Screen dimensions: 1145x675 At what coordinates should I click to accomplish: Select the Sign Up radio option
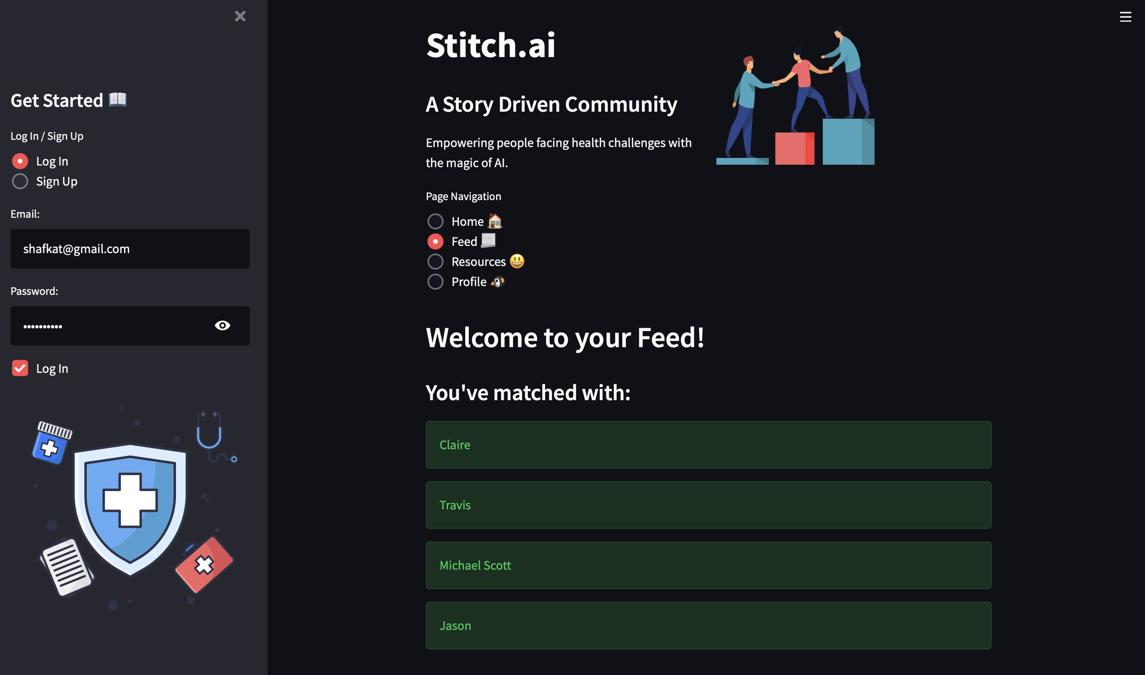tap(20, 182)
